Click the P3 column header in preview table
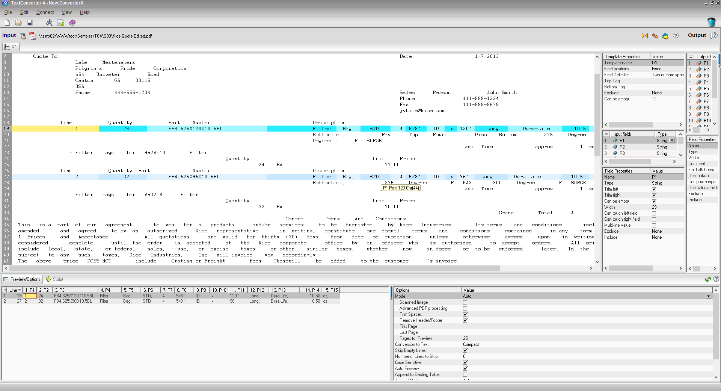The image size is (721, 391). pos(75,290)
